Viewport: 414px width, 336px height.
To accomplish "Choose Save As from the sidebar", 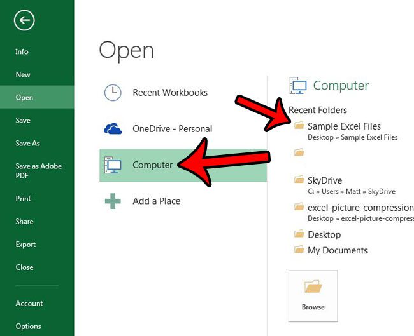I will tap(28, 144).
